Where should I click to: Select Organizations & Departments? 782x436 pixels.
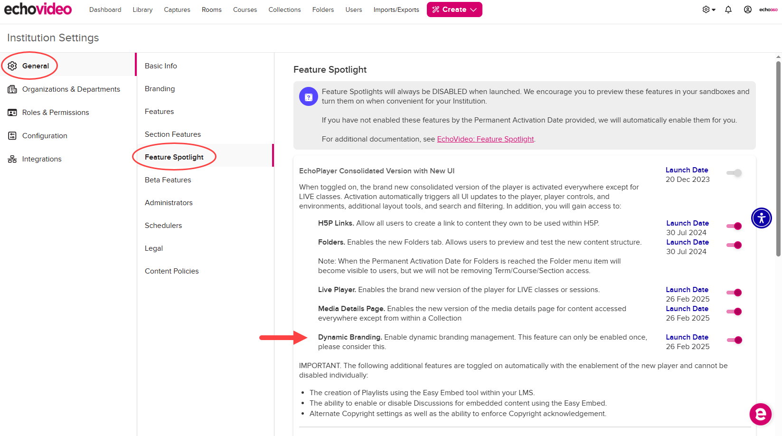coord(68,89)
